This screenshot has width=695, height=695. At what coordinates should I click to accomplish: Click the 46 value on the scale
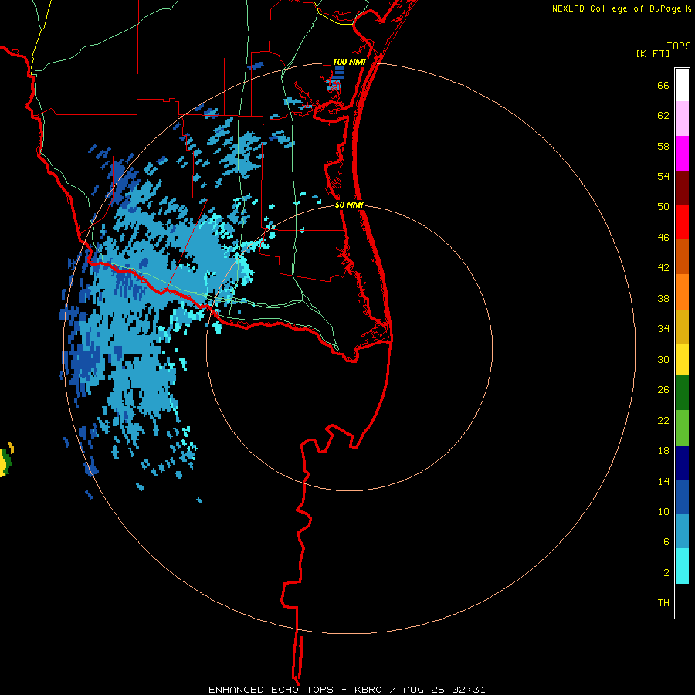pyautogui.click(x=663, y=238)
